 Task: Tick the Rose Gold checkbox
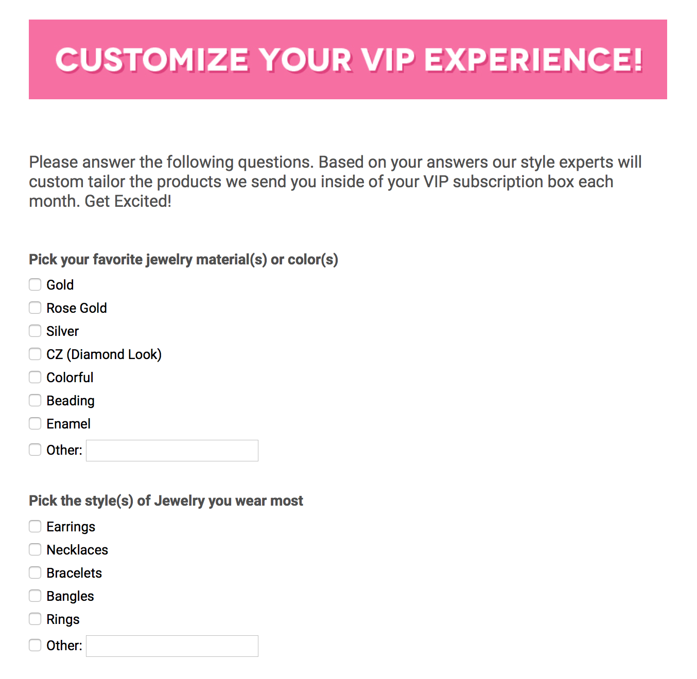click(35, 308)
